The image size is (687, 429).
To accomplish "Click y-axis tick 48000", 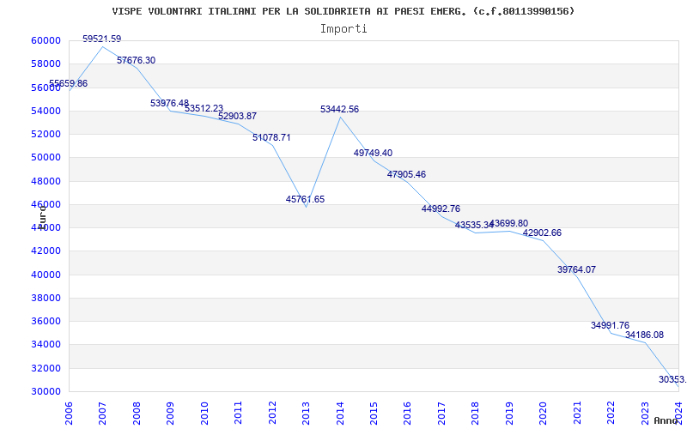I will click(46, 181).
